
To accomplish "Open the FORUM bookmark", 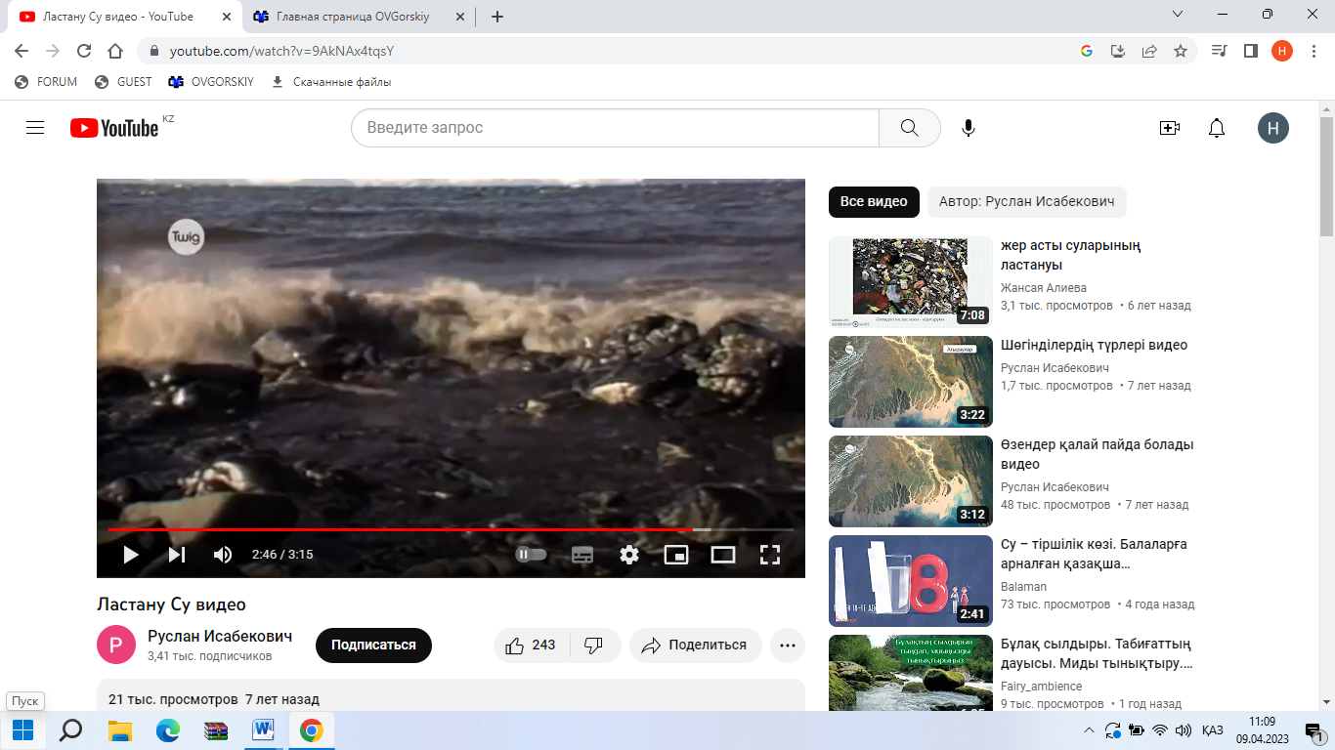I will pos(46,82).
